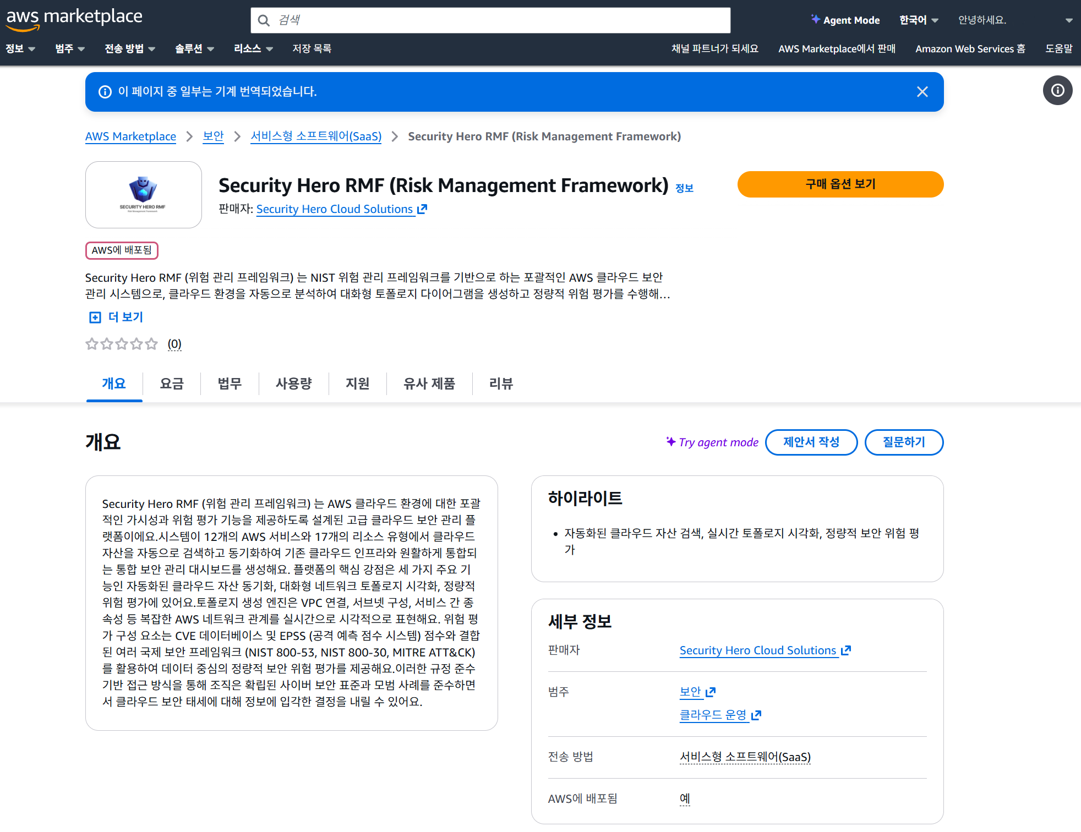Click the 제안서 작성 button

coord(811,442)
